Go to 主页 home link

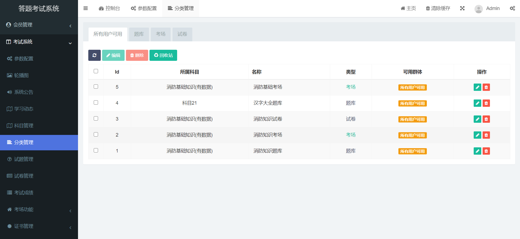(408, 8)
